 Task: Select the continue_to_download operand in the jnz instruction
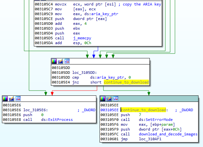tap(126, 82)
